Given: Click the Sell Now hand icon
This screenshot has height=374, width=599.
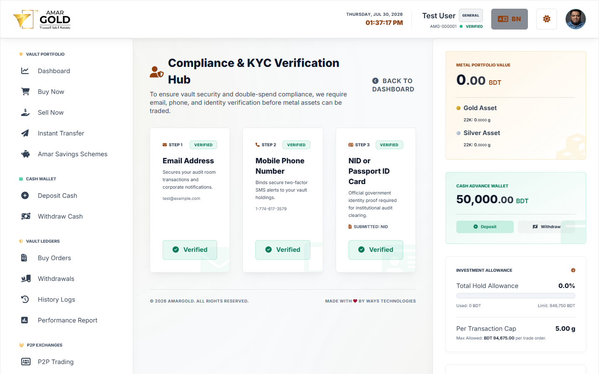Looking at the screenshot, I should point(25,113).
